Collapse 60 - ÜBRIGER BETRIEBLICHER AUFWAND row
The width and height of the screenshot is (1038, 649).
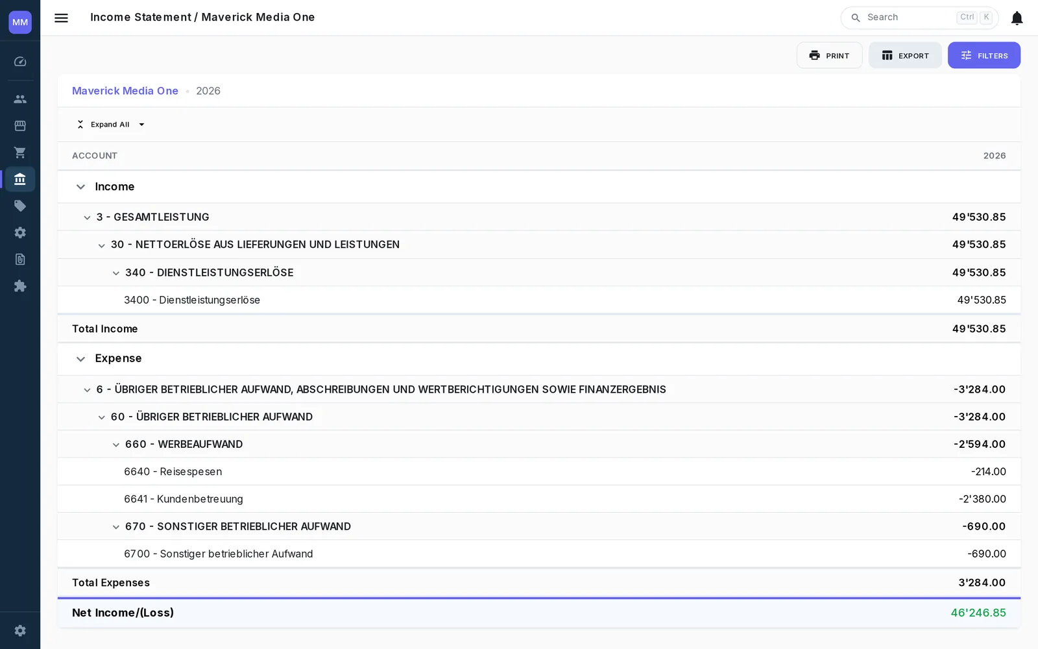[x=101, y=417]
